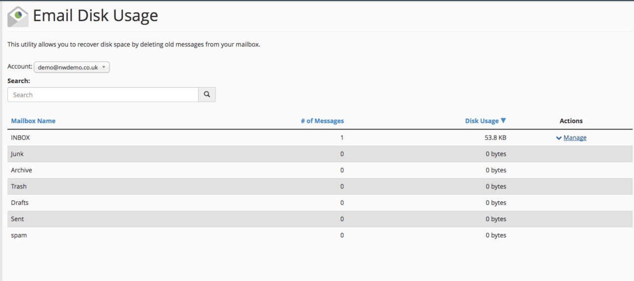Open the Account dropdown
This screenshot has height=281, width=634.
point(72,67)
